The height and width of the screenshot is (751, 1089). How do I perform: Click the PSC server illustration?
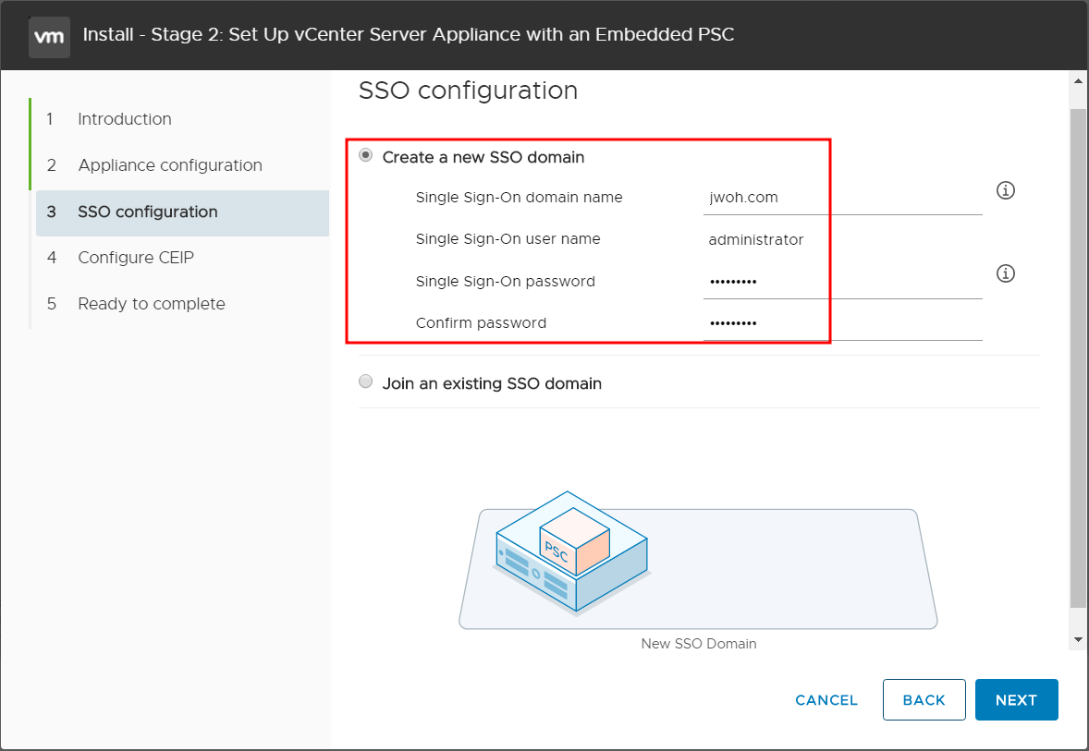pos(571,554)
